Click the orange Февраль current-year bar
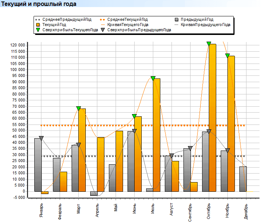This screenshot has width=261, height=223. click(x=63, y=182)
